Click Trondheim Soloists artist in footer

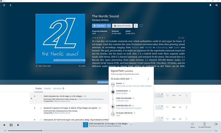105,126
